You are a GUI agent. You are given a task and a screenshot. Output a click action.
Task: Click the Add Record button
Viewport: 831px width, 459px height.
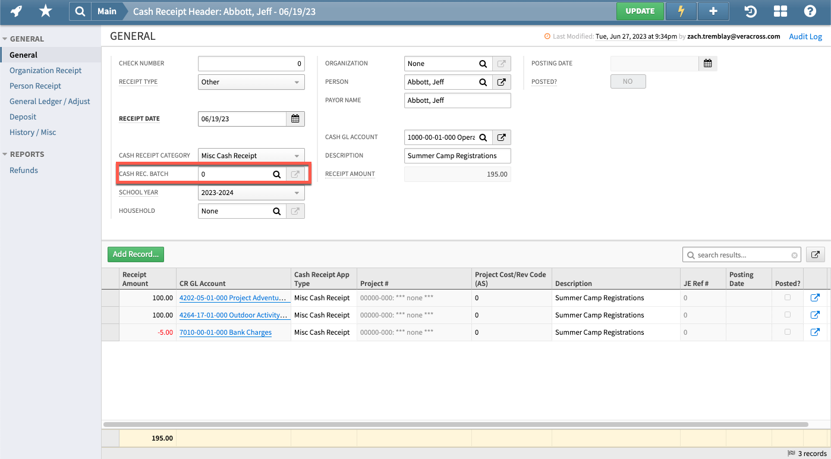click(136, 254)
